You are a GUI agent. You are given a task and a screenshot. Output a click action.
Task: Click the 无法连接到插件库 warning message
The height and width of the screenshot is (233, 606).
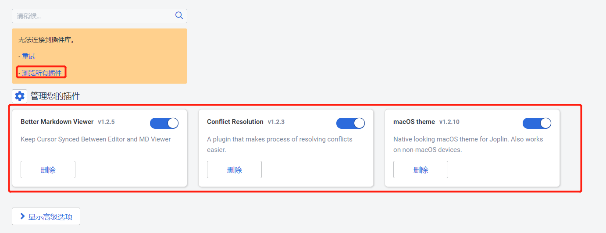(x=46, y=40)
